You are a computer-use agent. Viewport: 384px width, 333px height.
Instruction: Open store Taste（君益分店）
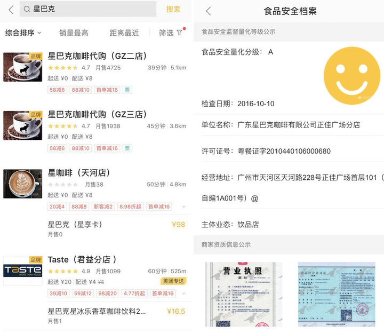82,259
